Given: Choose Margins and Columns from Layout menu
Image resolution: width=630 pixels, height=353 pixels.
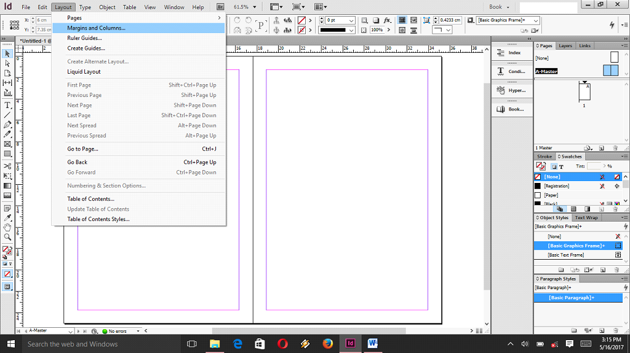Looking at the screenshot, I should coord(96,28).
